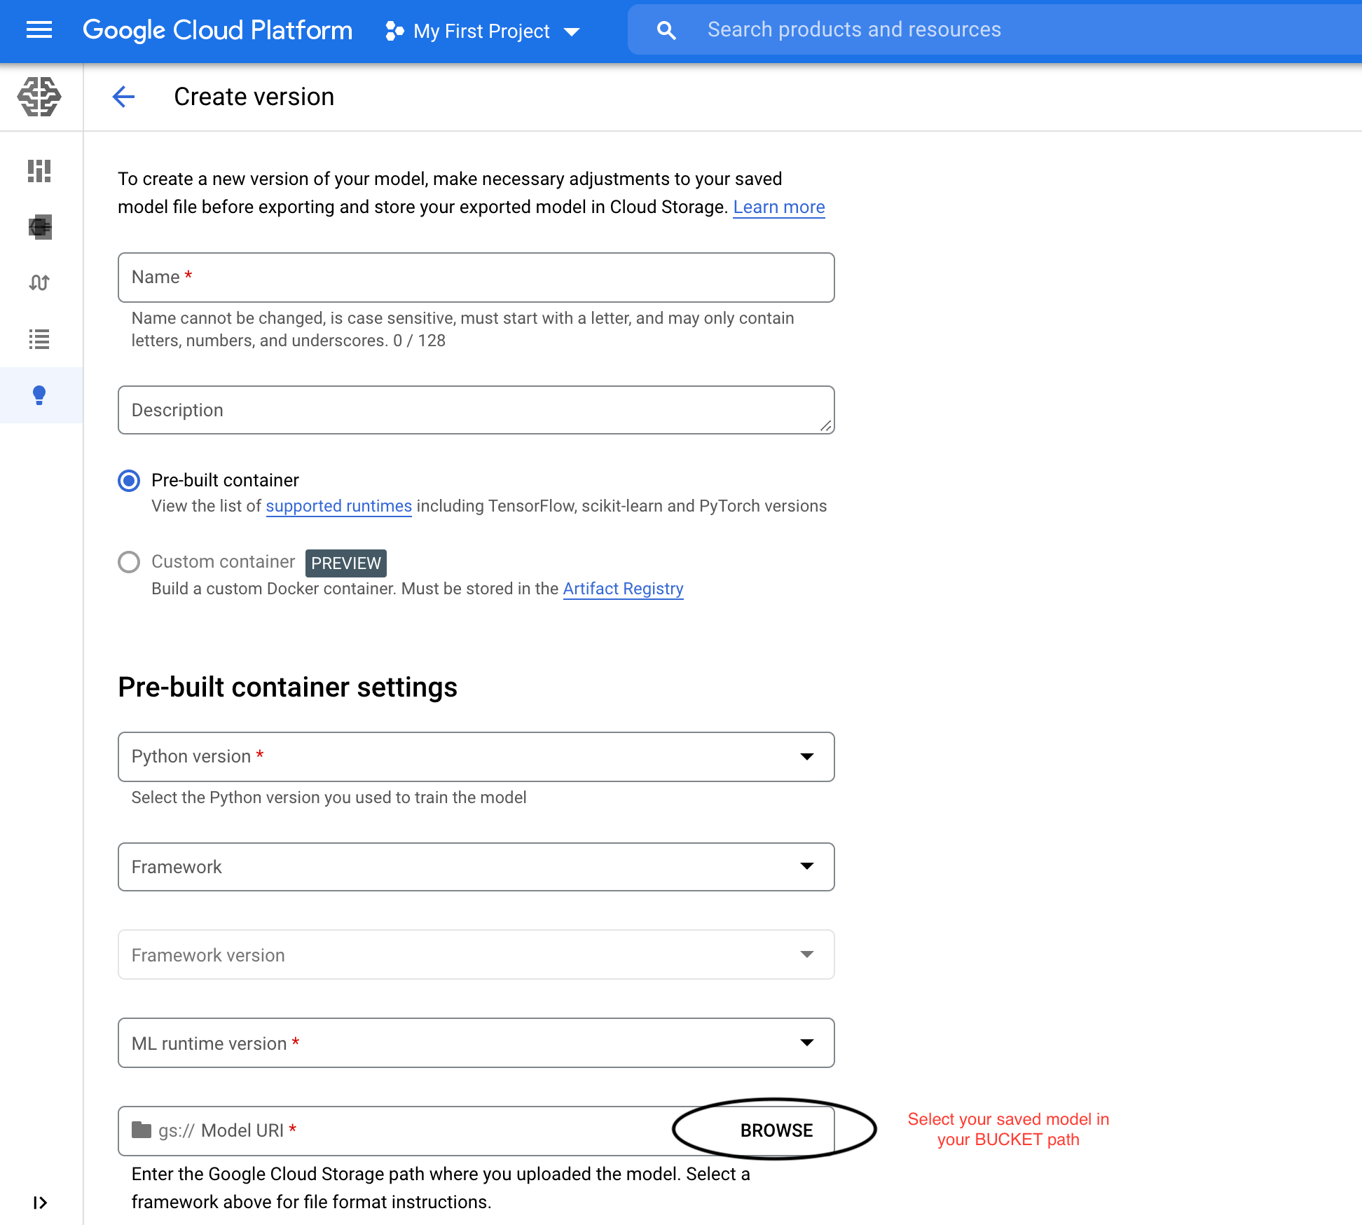
Task: Click the BROWSE button for Model URI
Action: point(776,1130)
